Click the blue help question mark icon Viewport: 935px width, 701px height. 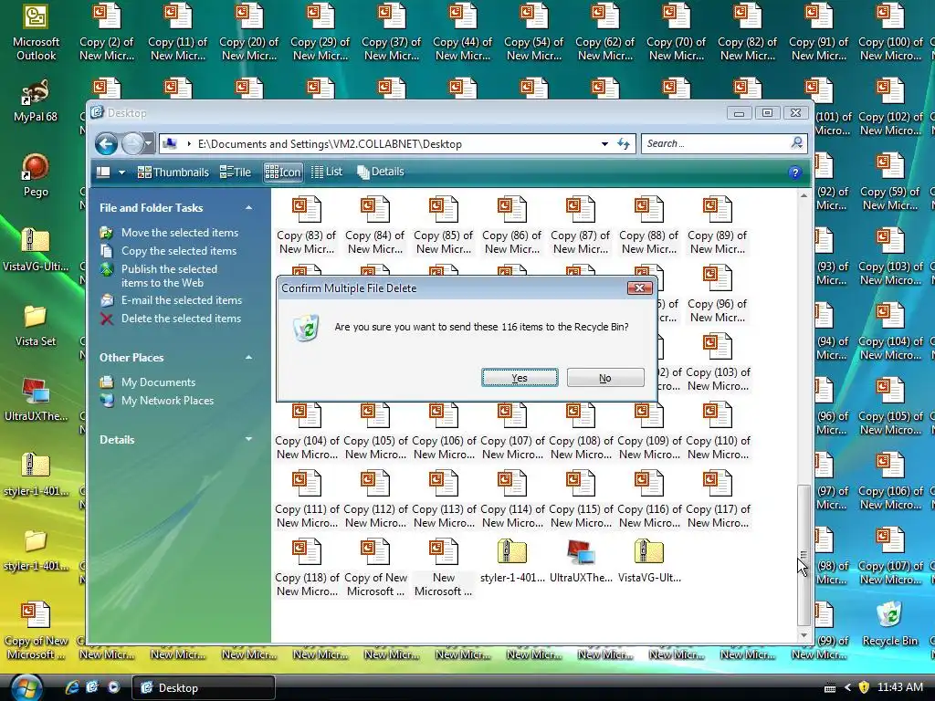(794, 173)
